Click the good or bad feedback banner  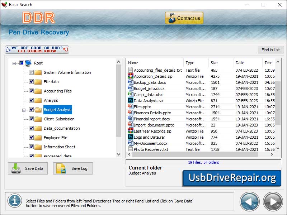tap(37, 49)
